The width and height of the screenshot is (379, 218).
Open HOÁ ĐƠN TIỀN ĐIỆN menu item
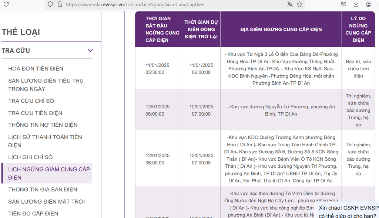[x=36, y=69]
